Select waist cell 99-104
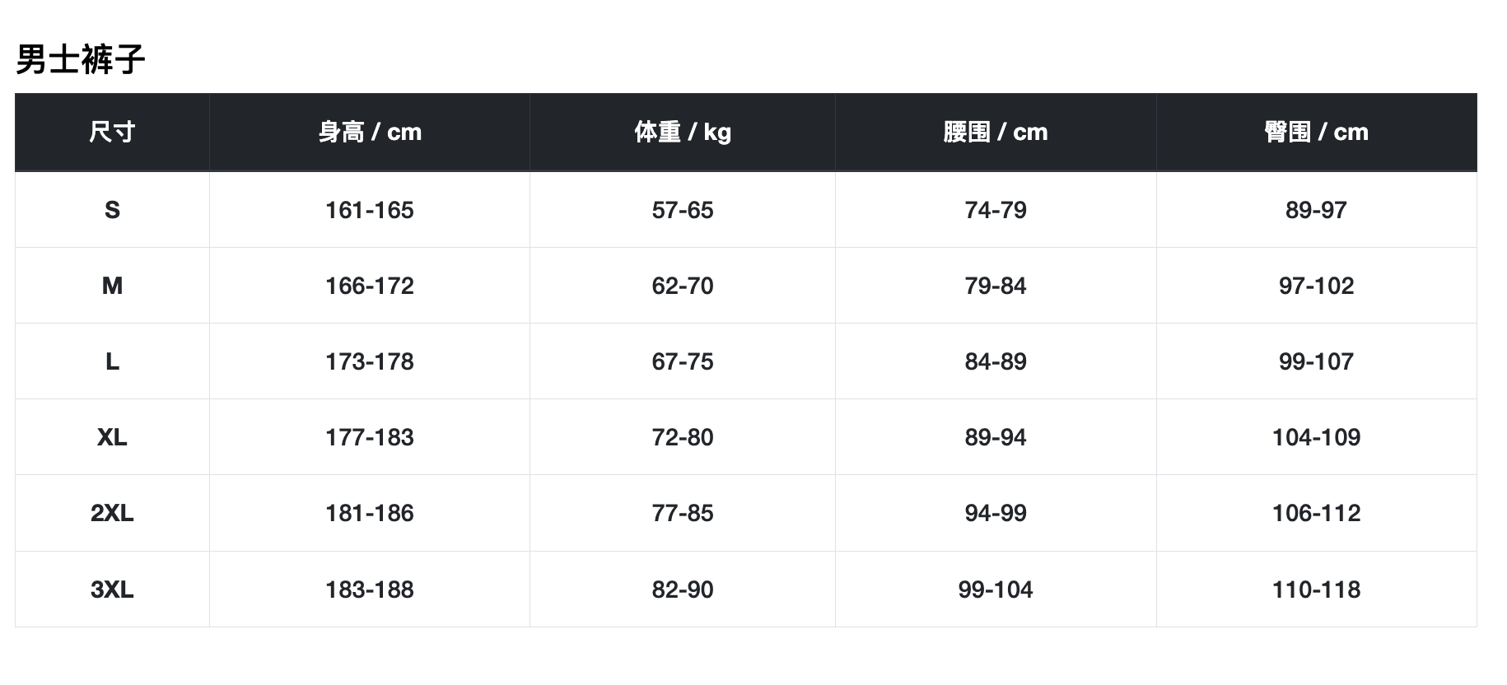The image size is (1507, 685). 995,589
